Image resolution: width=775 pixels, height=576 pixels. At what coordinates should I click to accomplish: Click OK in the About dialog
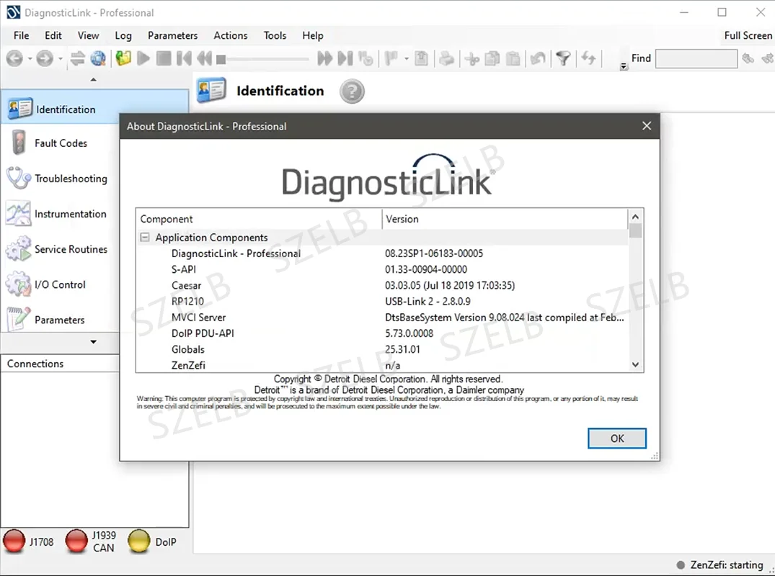coord(617,438)
